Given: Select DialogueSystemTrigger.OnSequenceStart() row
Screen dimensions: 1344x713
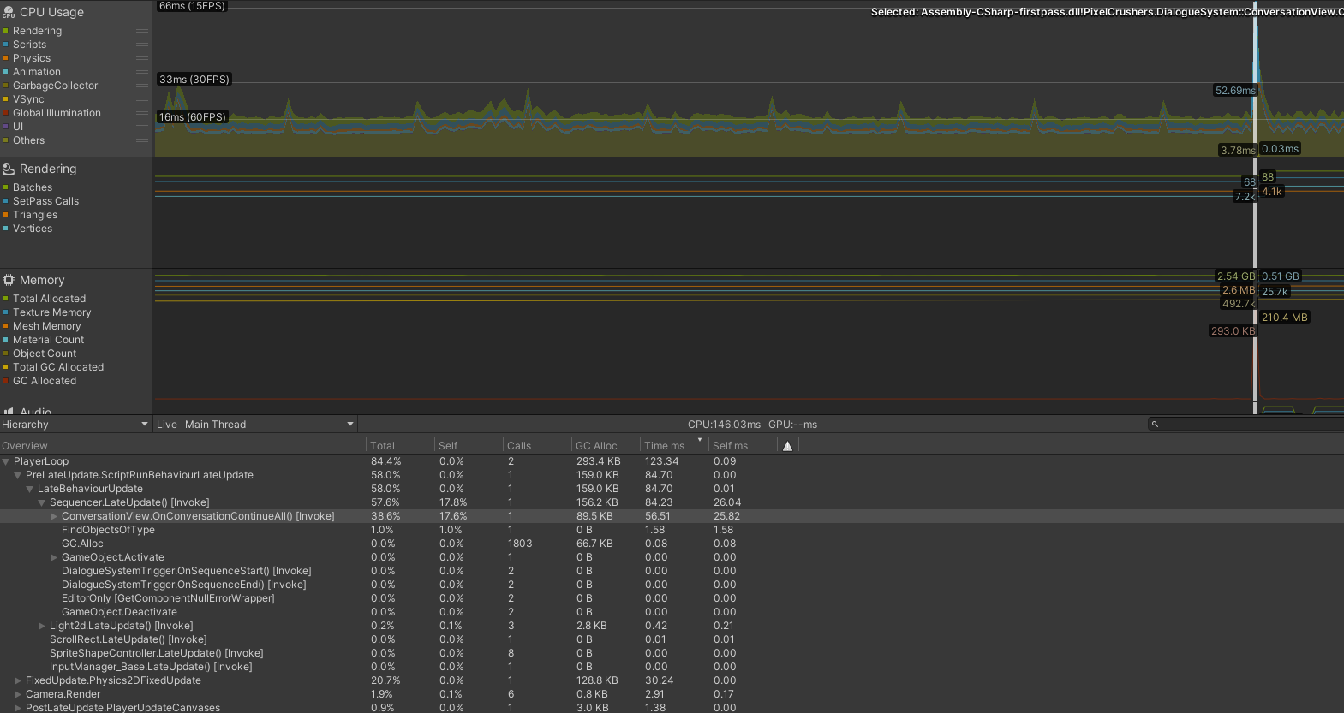Looking at the screenshot, I should 672,571.
